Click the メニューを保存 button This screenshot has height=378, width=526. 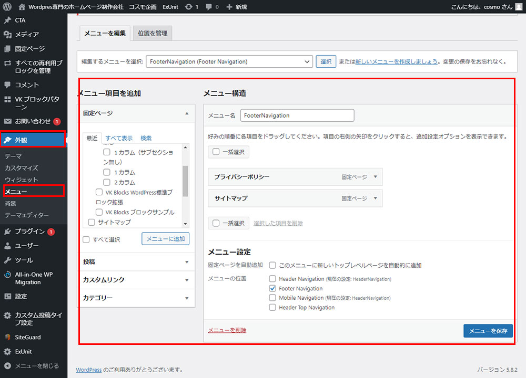(x=488, y=331)
